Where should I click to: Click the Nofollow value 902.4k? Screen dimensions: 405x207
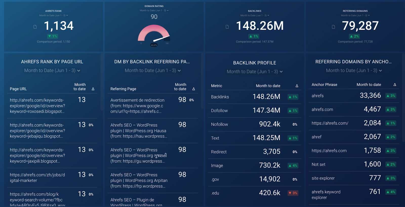tap(270, 124)
